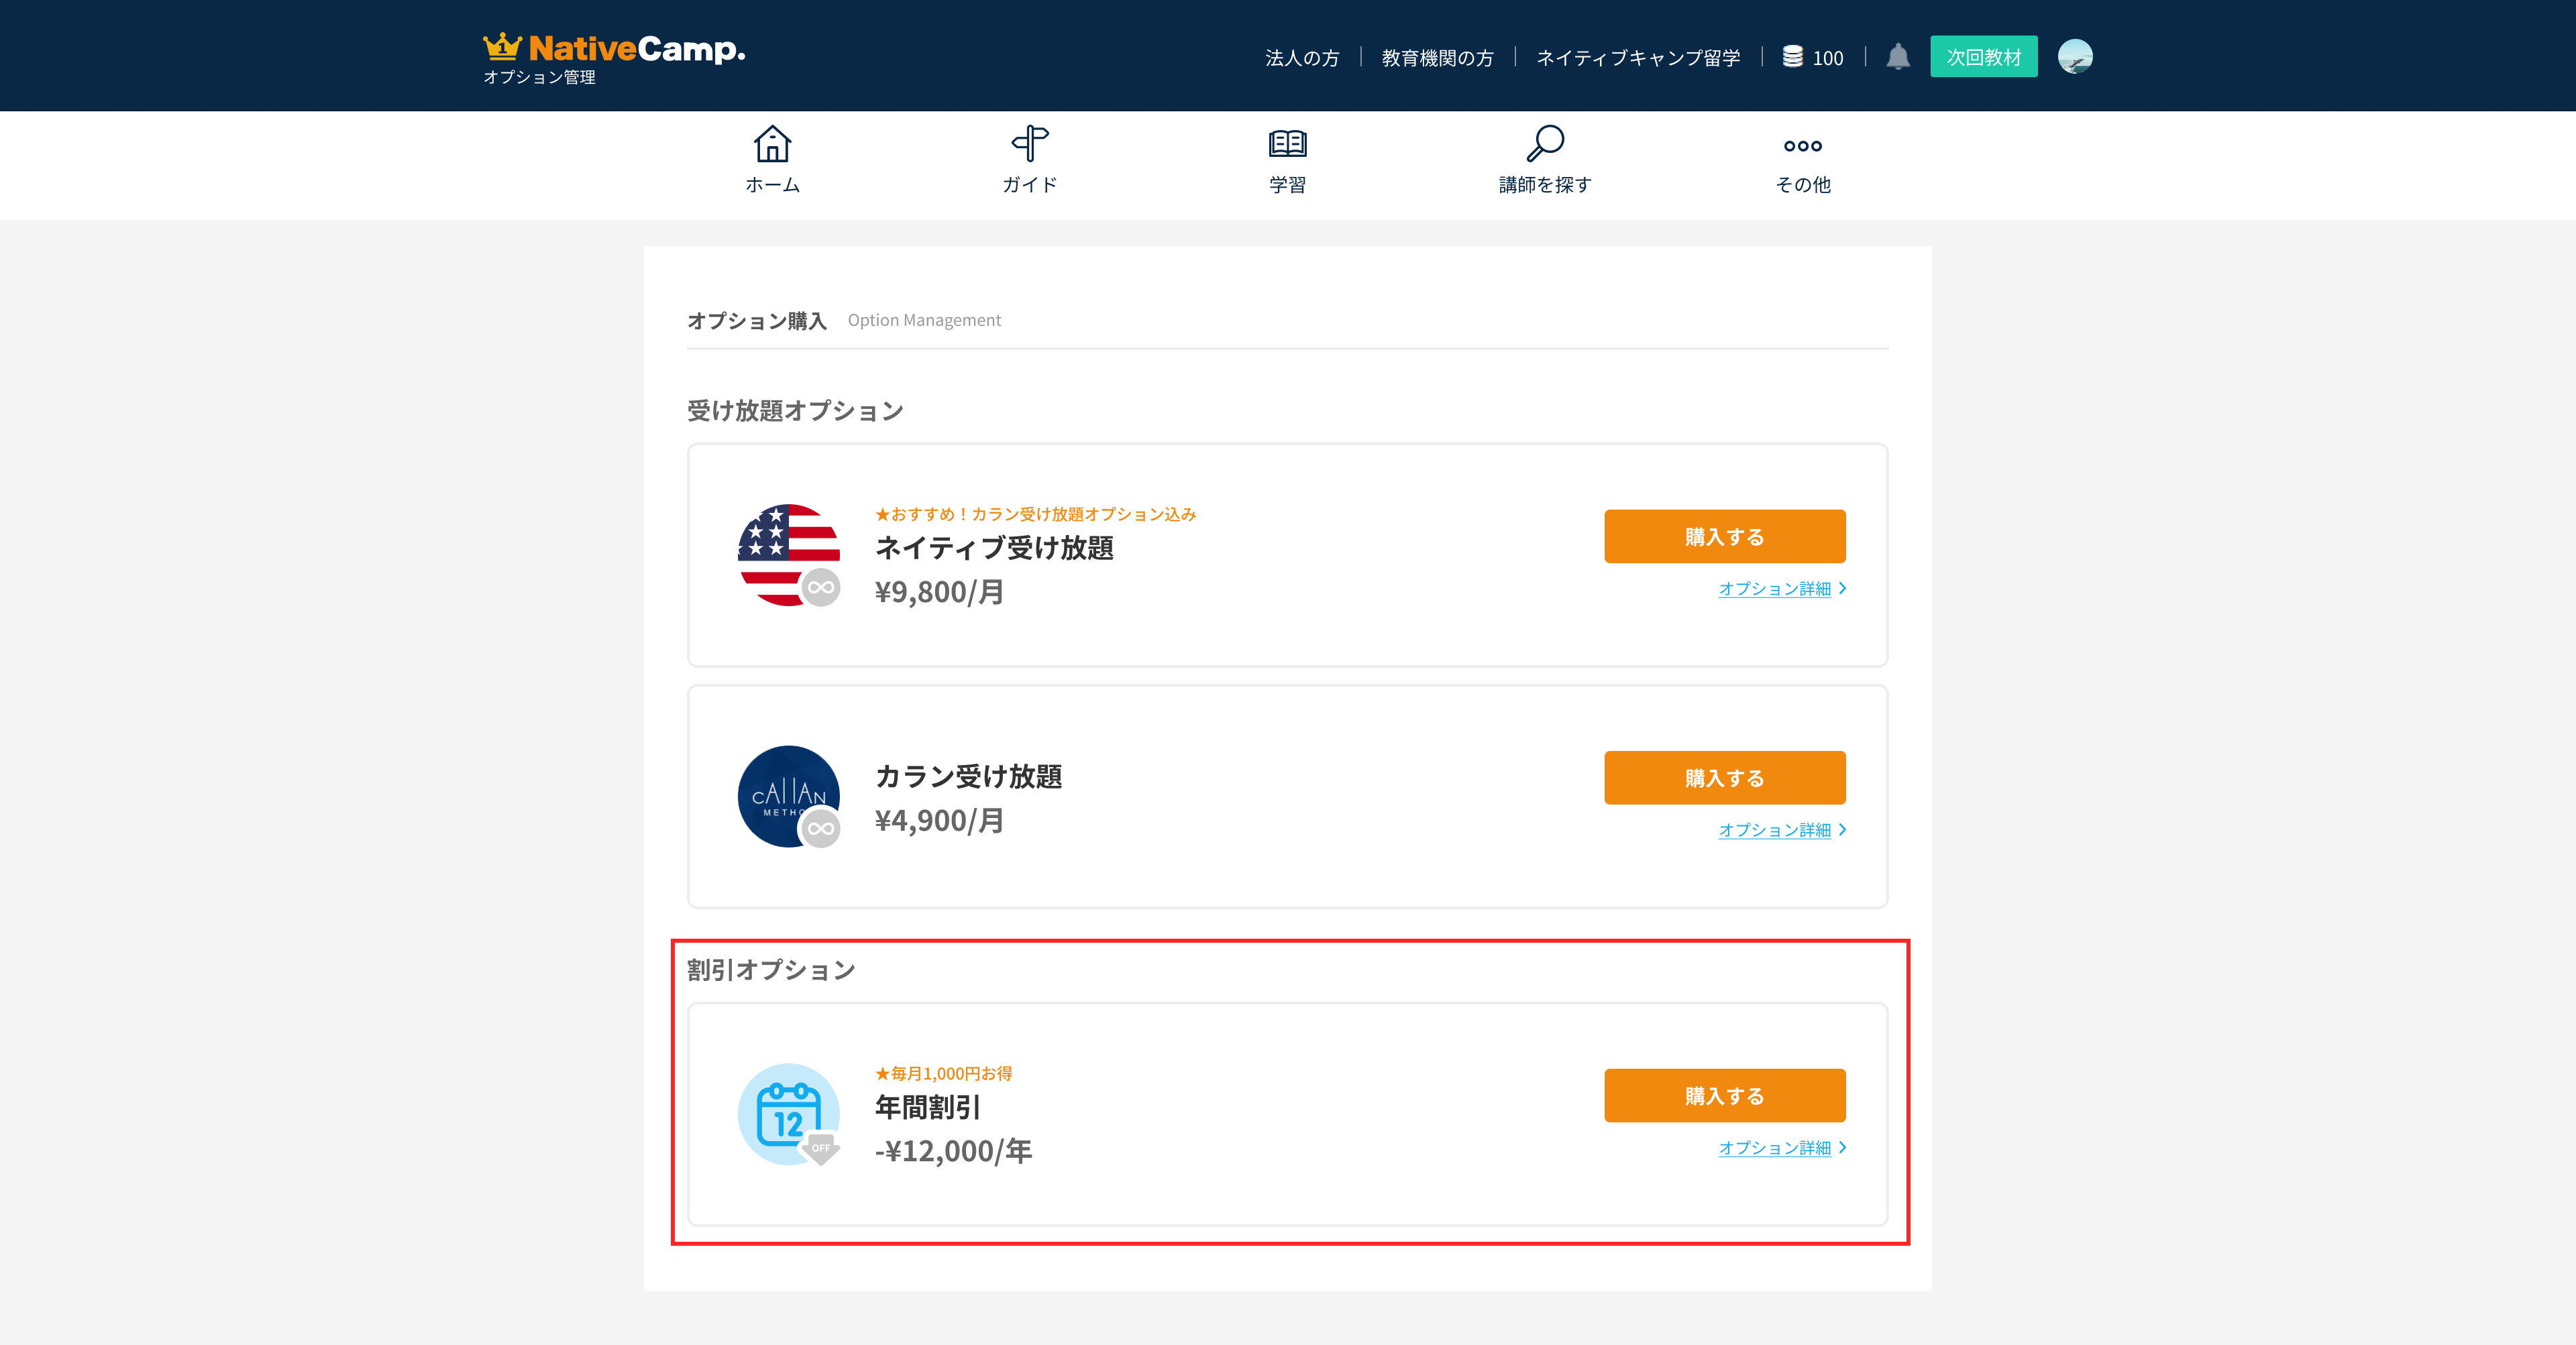The image size is (2576, 1345).
Task: Click the 受け放題オプション section heading
Action: [795, 411]
